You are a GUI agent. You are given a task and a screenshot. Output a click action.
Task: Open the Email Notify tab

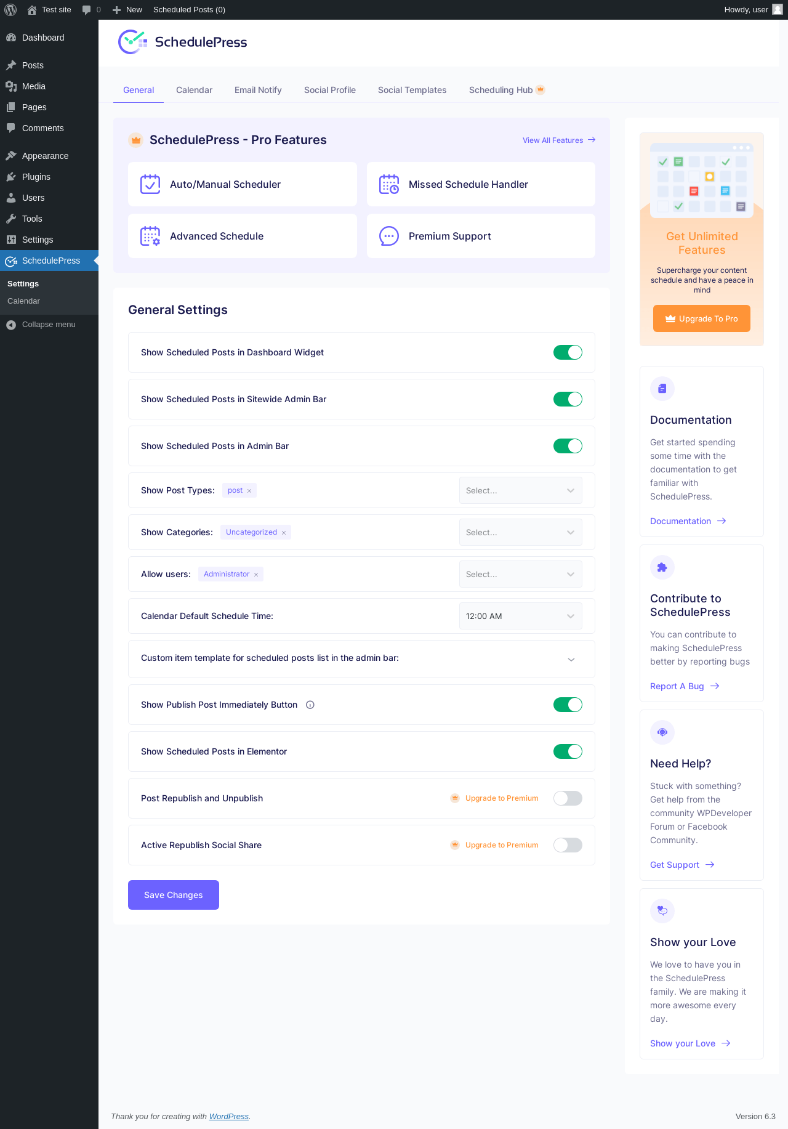pyautogui.click(x=258, y=90)
